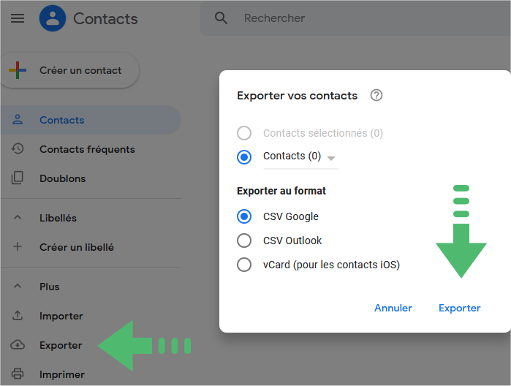Open the hamburger main menu
511x386 pixels.
coord(18,18)
